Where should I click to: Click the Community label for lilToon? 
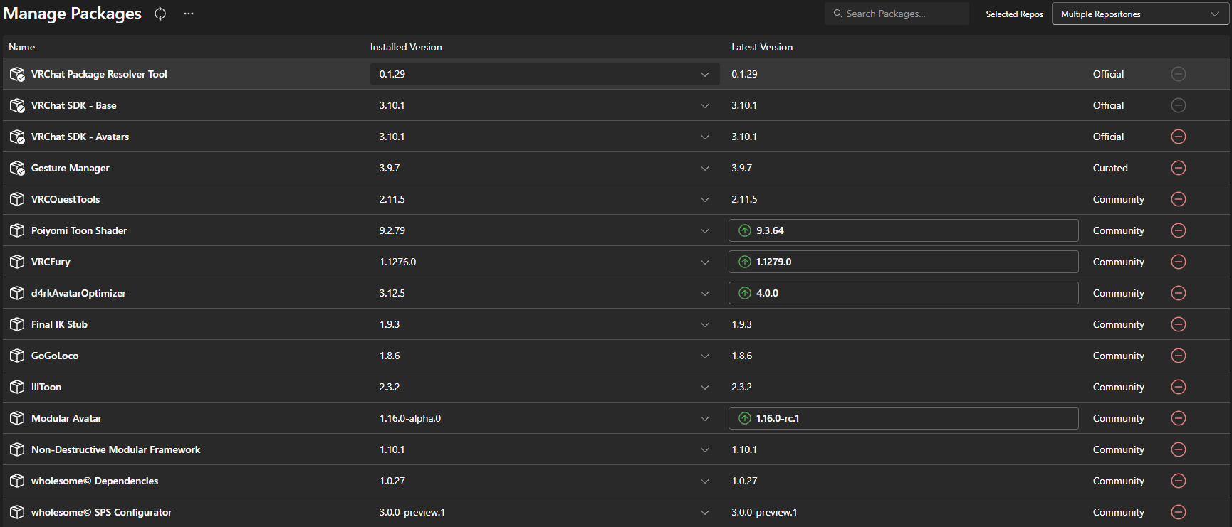pos(1119,387)
